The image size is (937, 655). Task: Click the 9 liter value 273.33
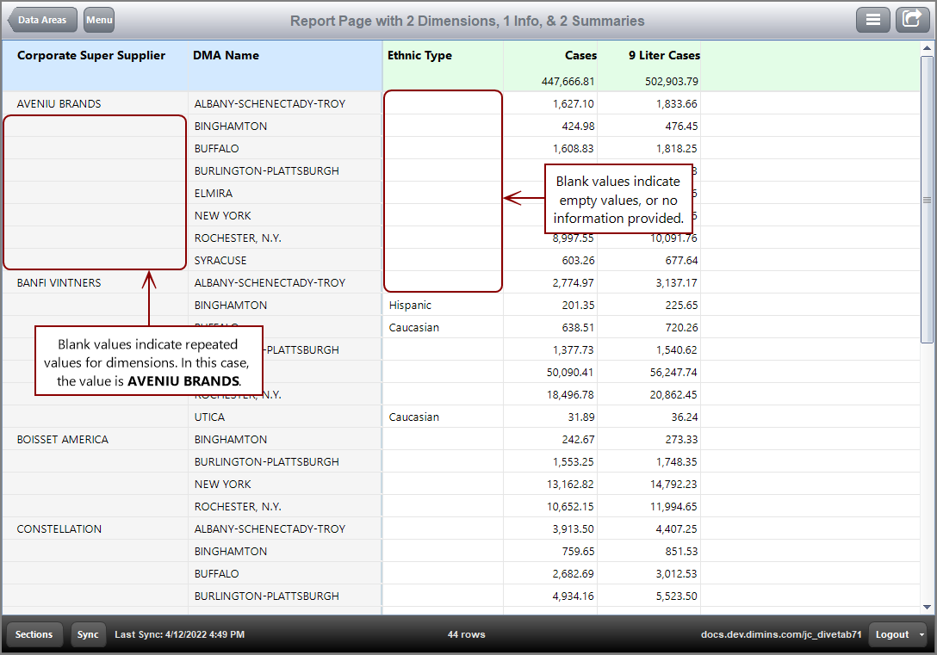point(681,440)
